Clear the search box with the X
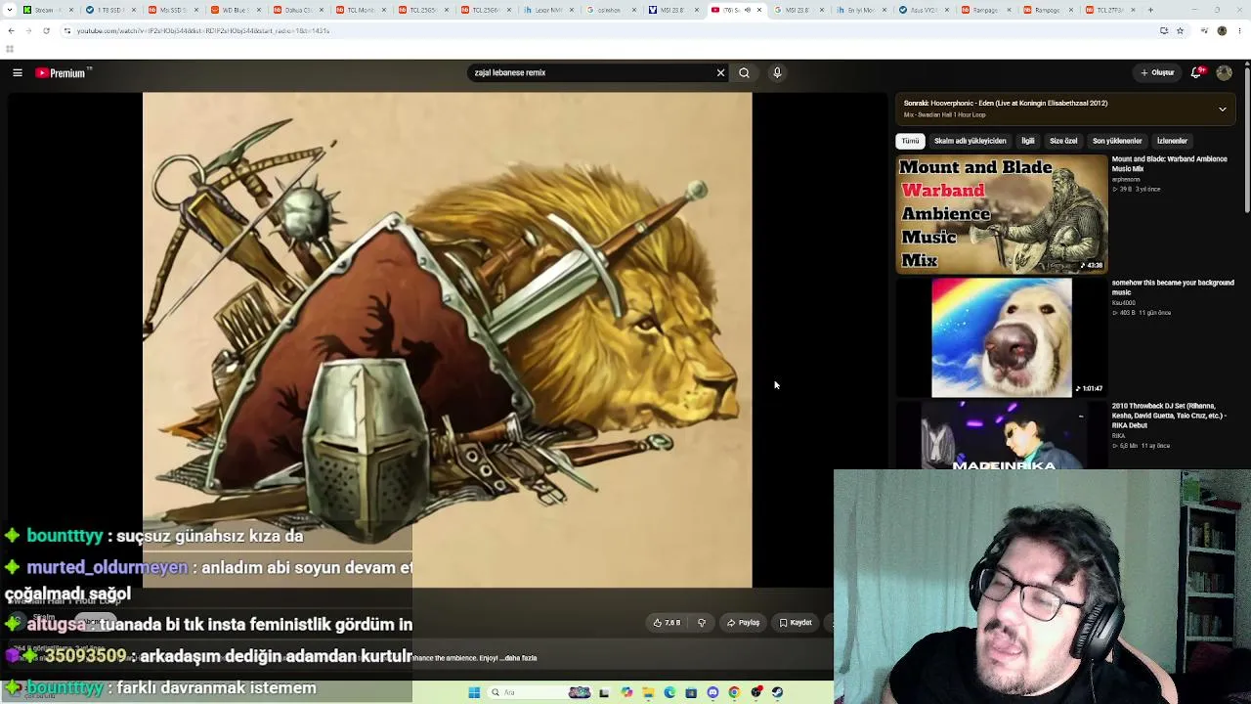The height and width of the screenshot is (704, 1251). coord(720,72)
